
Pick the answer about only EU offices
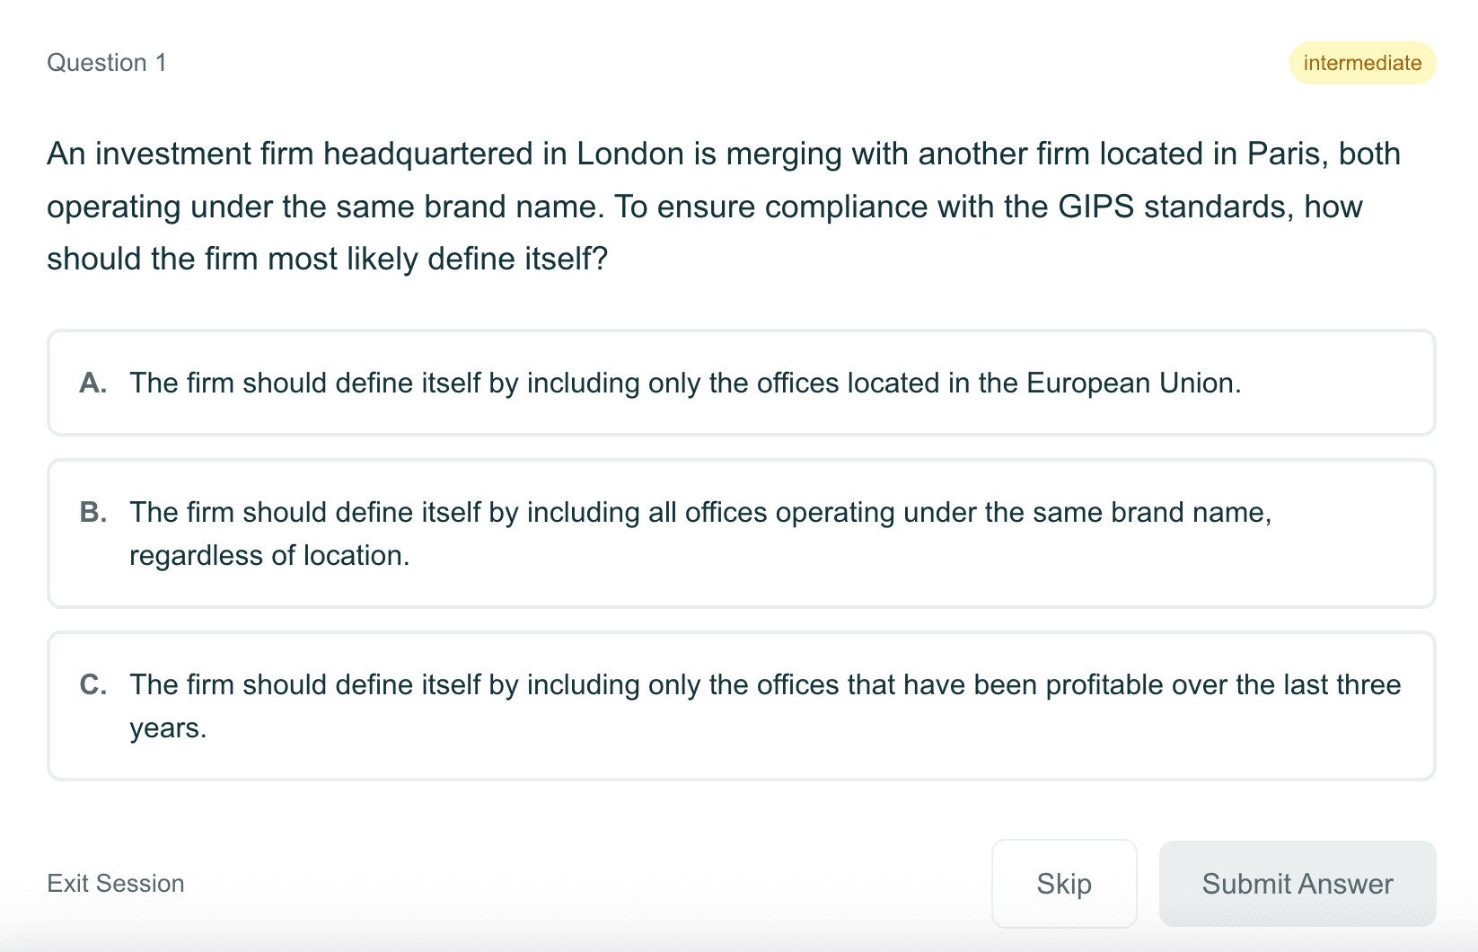pos(685,383)
